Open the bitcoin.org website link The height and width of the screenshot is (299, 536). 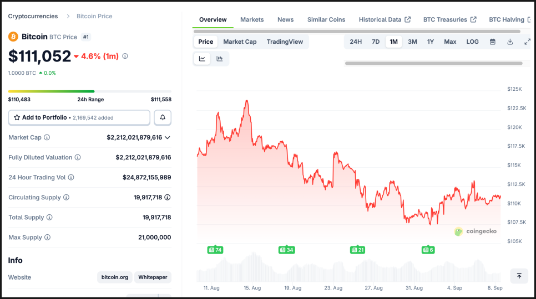coord(114,277)
